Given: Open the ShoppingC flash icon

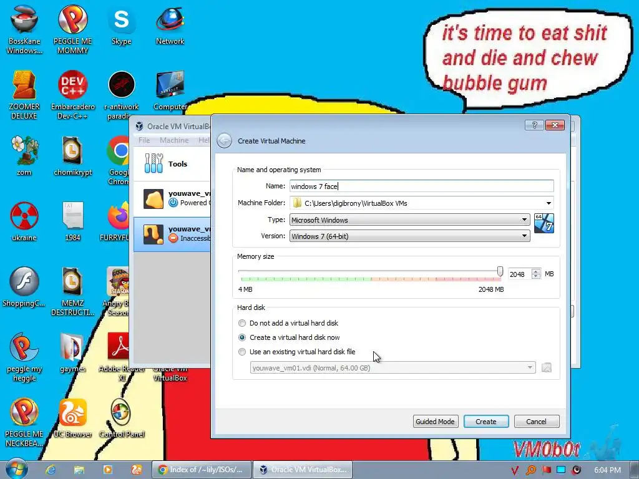Looking at the screenshot, I should click(x=24, y=287).
